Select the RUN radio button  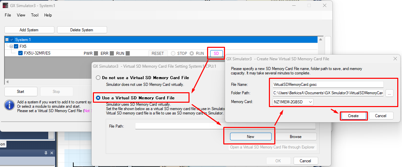click(x=192, y=54)
